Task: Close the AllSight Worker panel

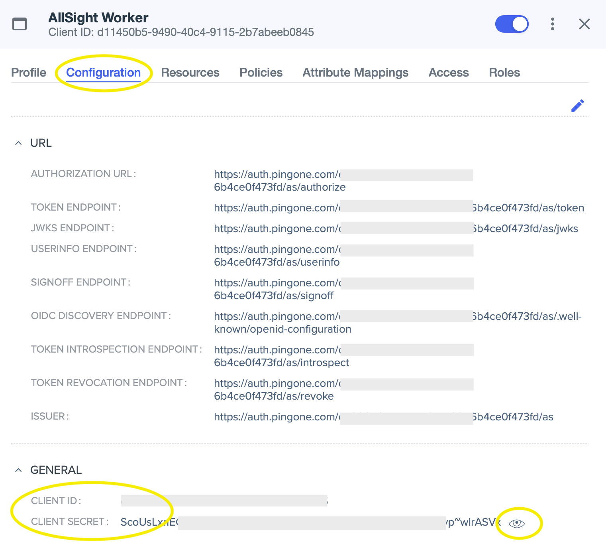Action: pyautogui.click(x=584, y=24)
